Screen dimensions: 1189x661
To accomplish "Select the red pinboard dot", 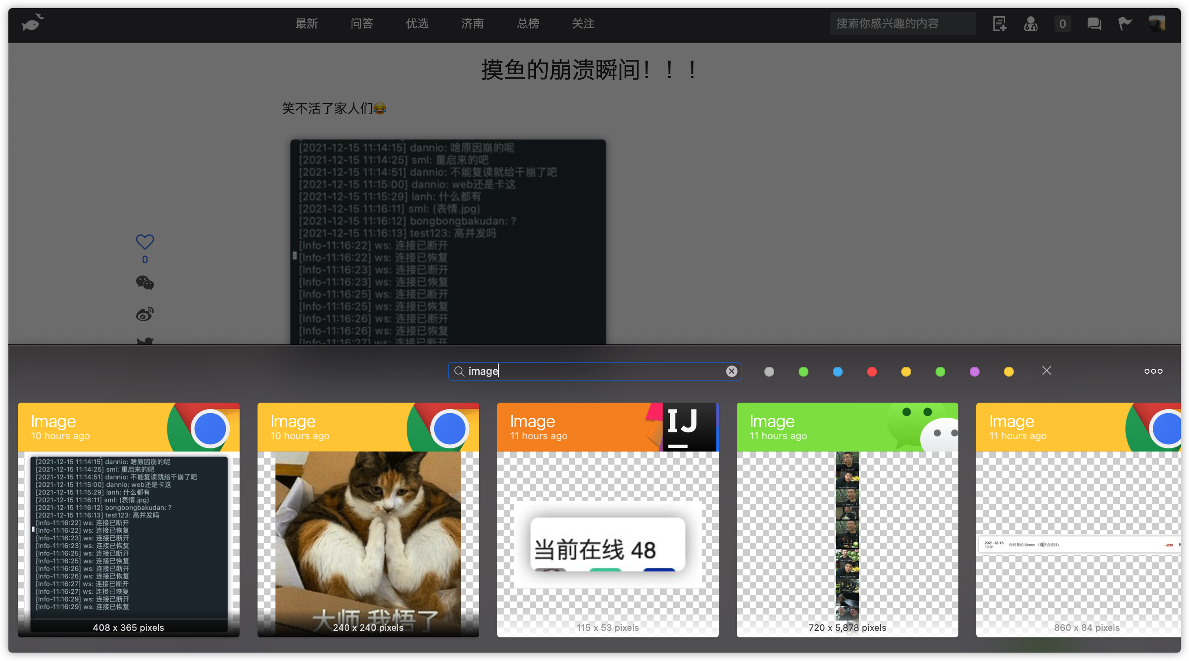I will tap(872, 372).
